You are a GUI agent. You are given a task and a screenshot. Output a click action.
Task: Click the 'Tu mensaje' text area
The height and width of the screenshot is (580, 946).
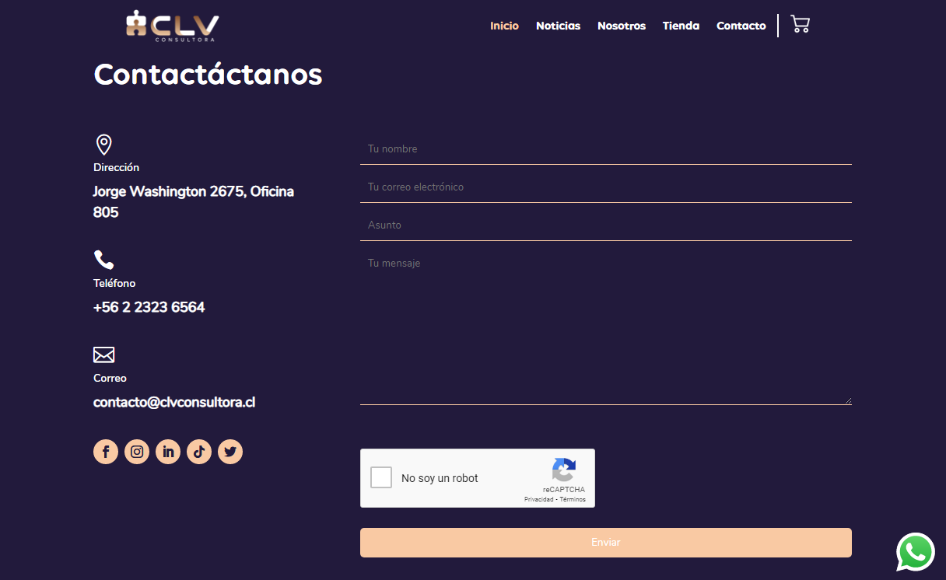(x=605, y=327)
